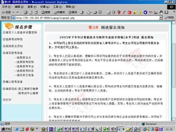Open the Windows 开始 start button
Image resolution: width=176 pixels, height=132 pixels.
(6, 129)
